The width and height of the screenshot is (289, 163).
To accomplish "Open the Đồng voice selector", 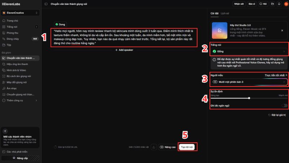I will [249, 51].
